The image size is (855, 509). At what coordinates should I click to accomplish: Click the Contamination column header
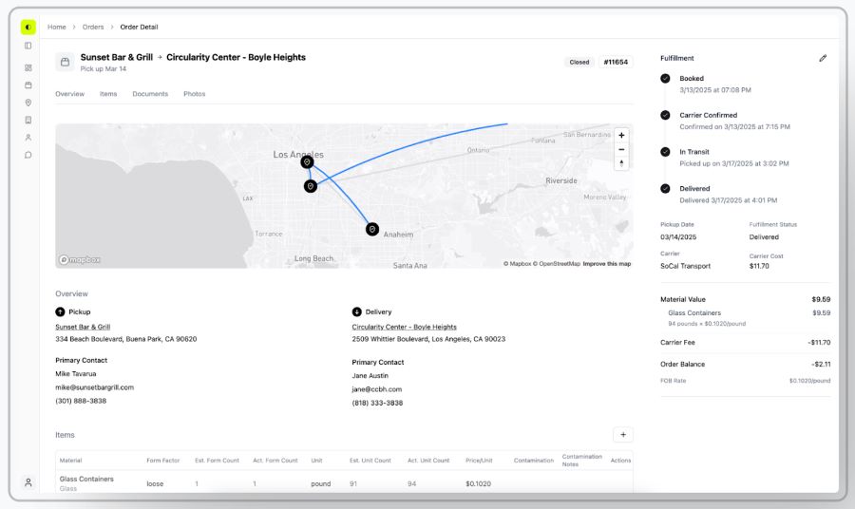(x=533, y=461)
